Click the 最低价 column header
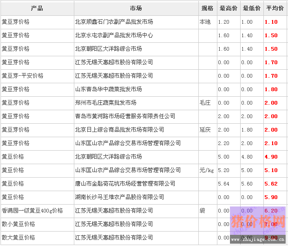 pos(251,9)
